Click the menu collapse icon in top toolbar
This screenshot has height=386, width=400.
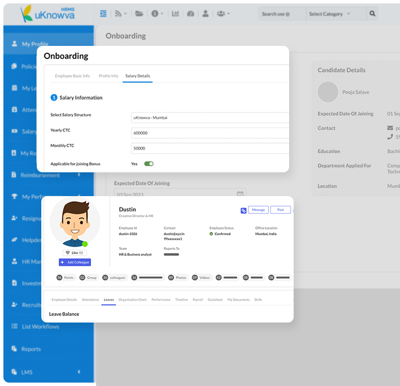coord(103,14)
